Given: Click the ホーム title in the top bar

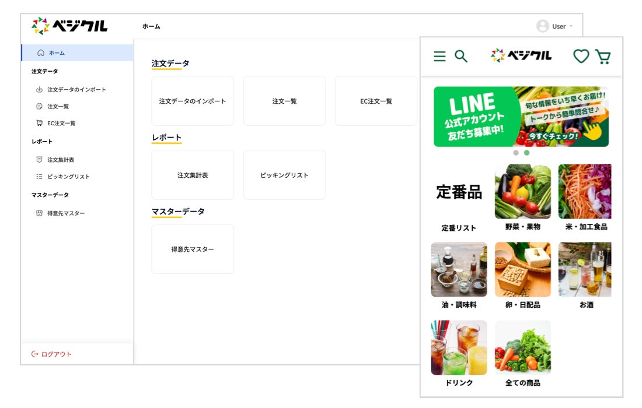Looking at the screenshot, I should click(x=151, y=26).
